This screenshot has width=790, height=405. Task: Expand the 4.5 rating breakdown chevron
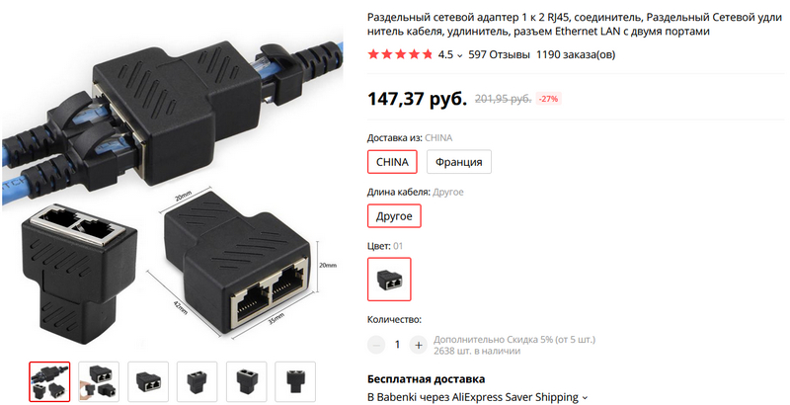(459, 55)
